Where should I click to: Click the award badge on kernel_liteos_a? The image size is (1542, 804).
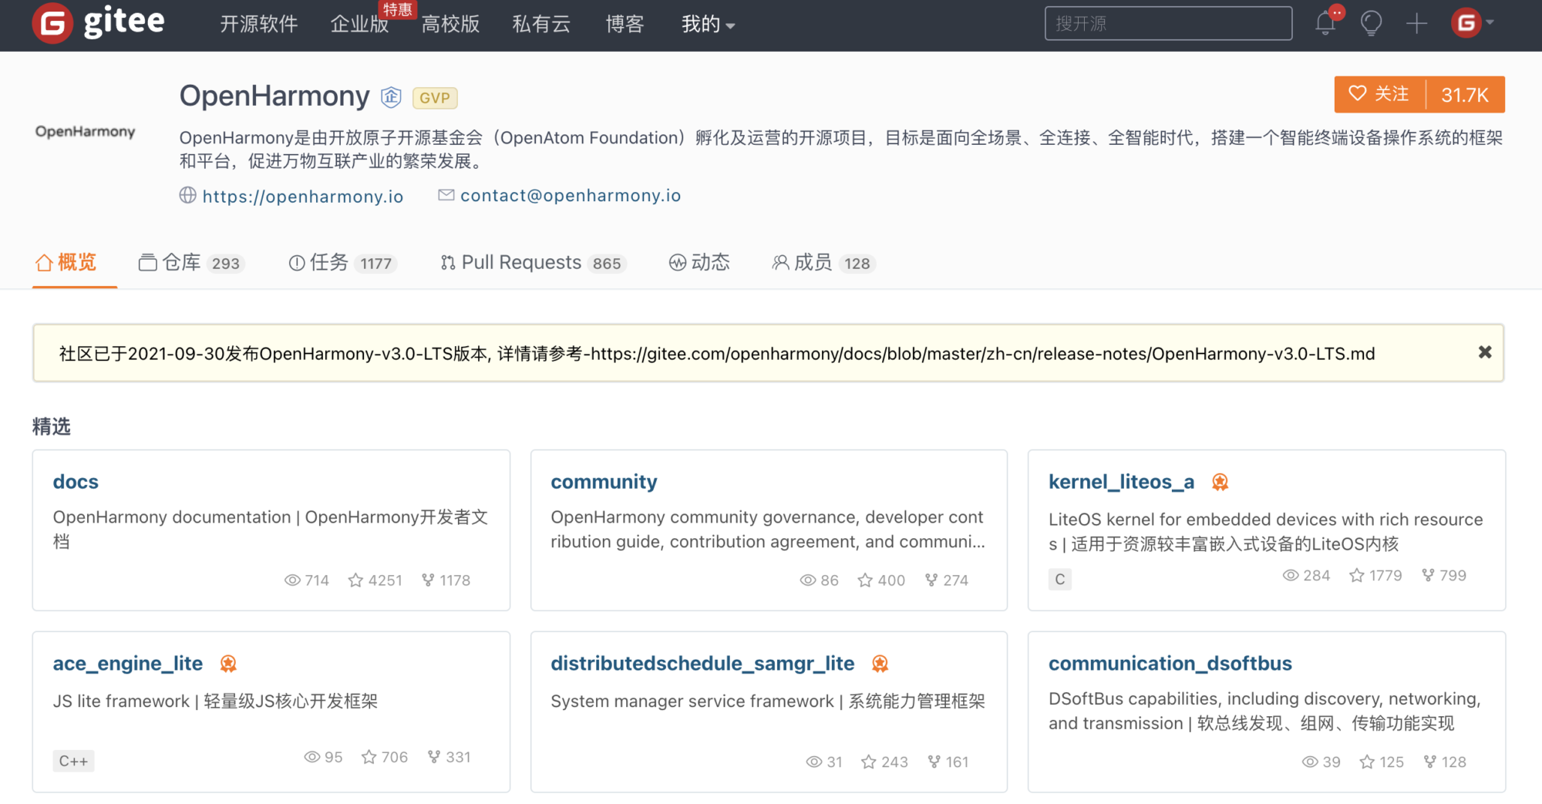click(1220, 483)
